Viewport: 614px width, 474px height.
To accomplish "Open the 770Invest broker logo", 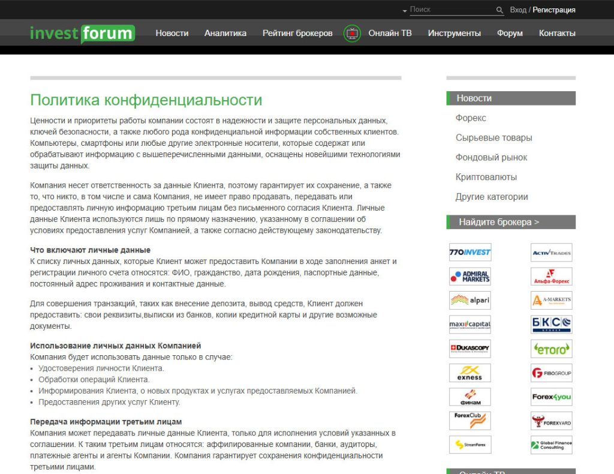I will point(470,253).
